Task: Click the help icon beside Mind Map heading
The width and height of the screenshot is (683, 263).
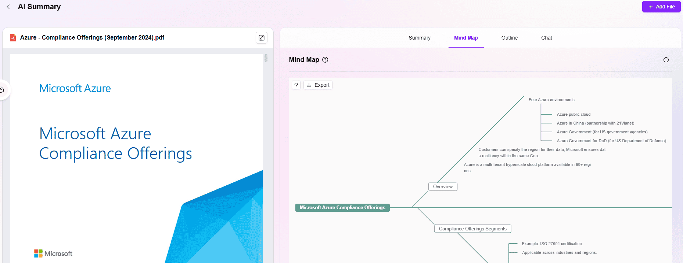Action: pos(325,60)
